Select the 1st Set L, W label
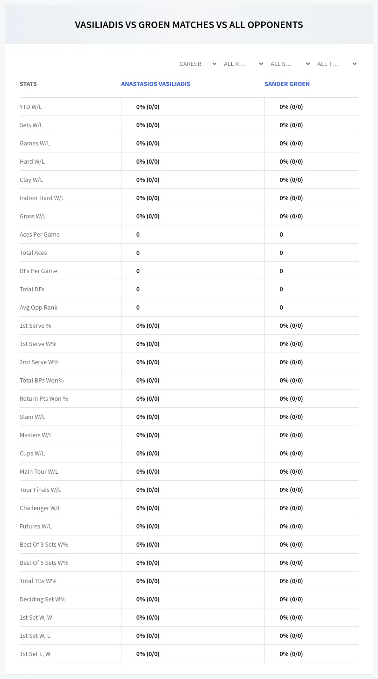Image resolution: width=378 pixels, height=679 pixels. point(35,654)
